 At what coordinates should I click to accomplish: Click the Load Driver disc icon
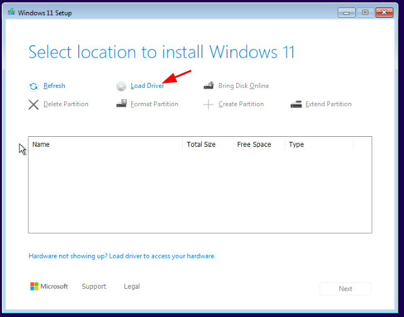pos(121,86)
